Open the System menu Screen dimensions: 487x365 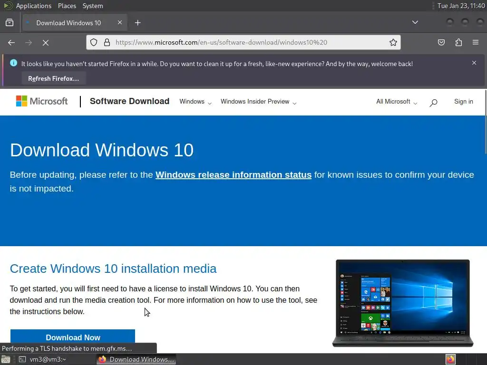[x=93, y=6]
